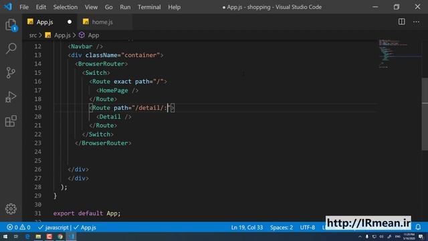Open Windows action center notifications

pyautogui.click(x=421, y=236)
